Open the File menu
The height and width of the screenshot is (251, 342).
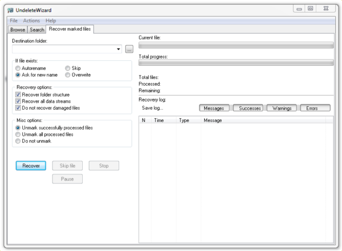click(x=14, y=20)
